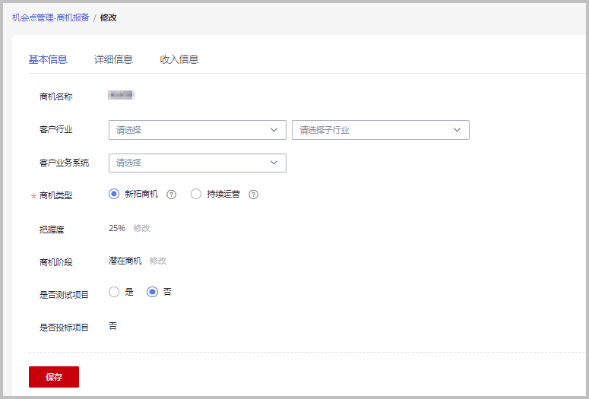Click the 潜在商机 stage value
This screenshot has height=399, width=589.
pos(125,261)
